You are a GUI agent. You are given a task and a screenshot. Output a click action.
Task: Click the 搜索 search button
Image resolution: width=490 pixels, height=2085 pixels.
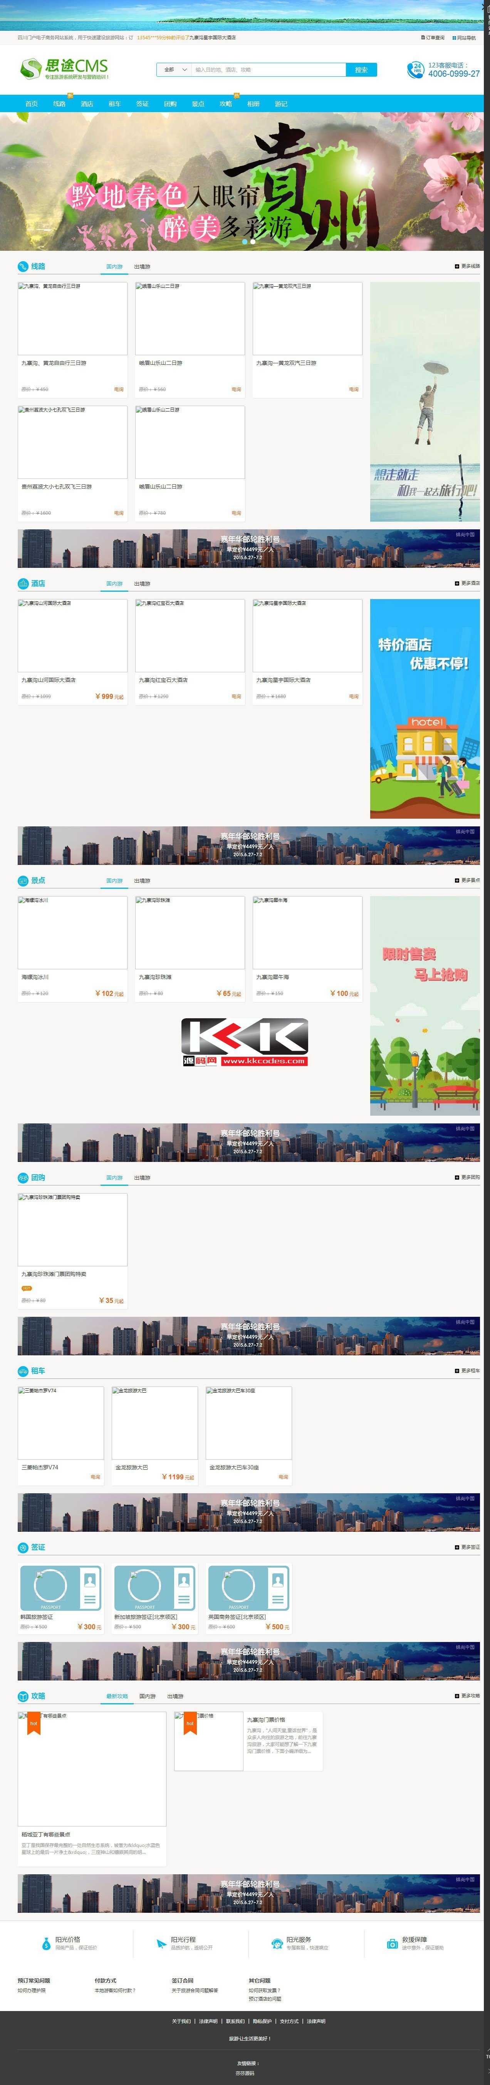(361, 70)
